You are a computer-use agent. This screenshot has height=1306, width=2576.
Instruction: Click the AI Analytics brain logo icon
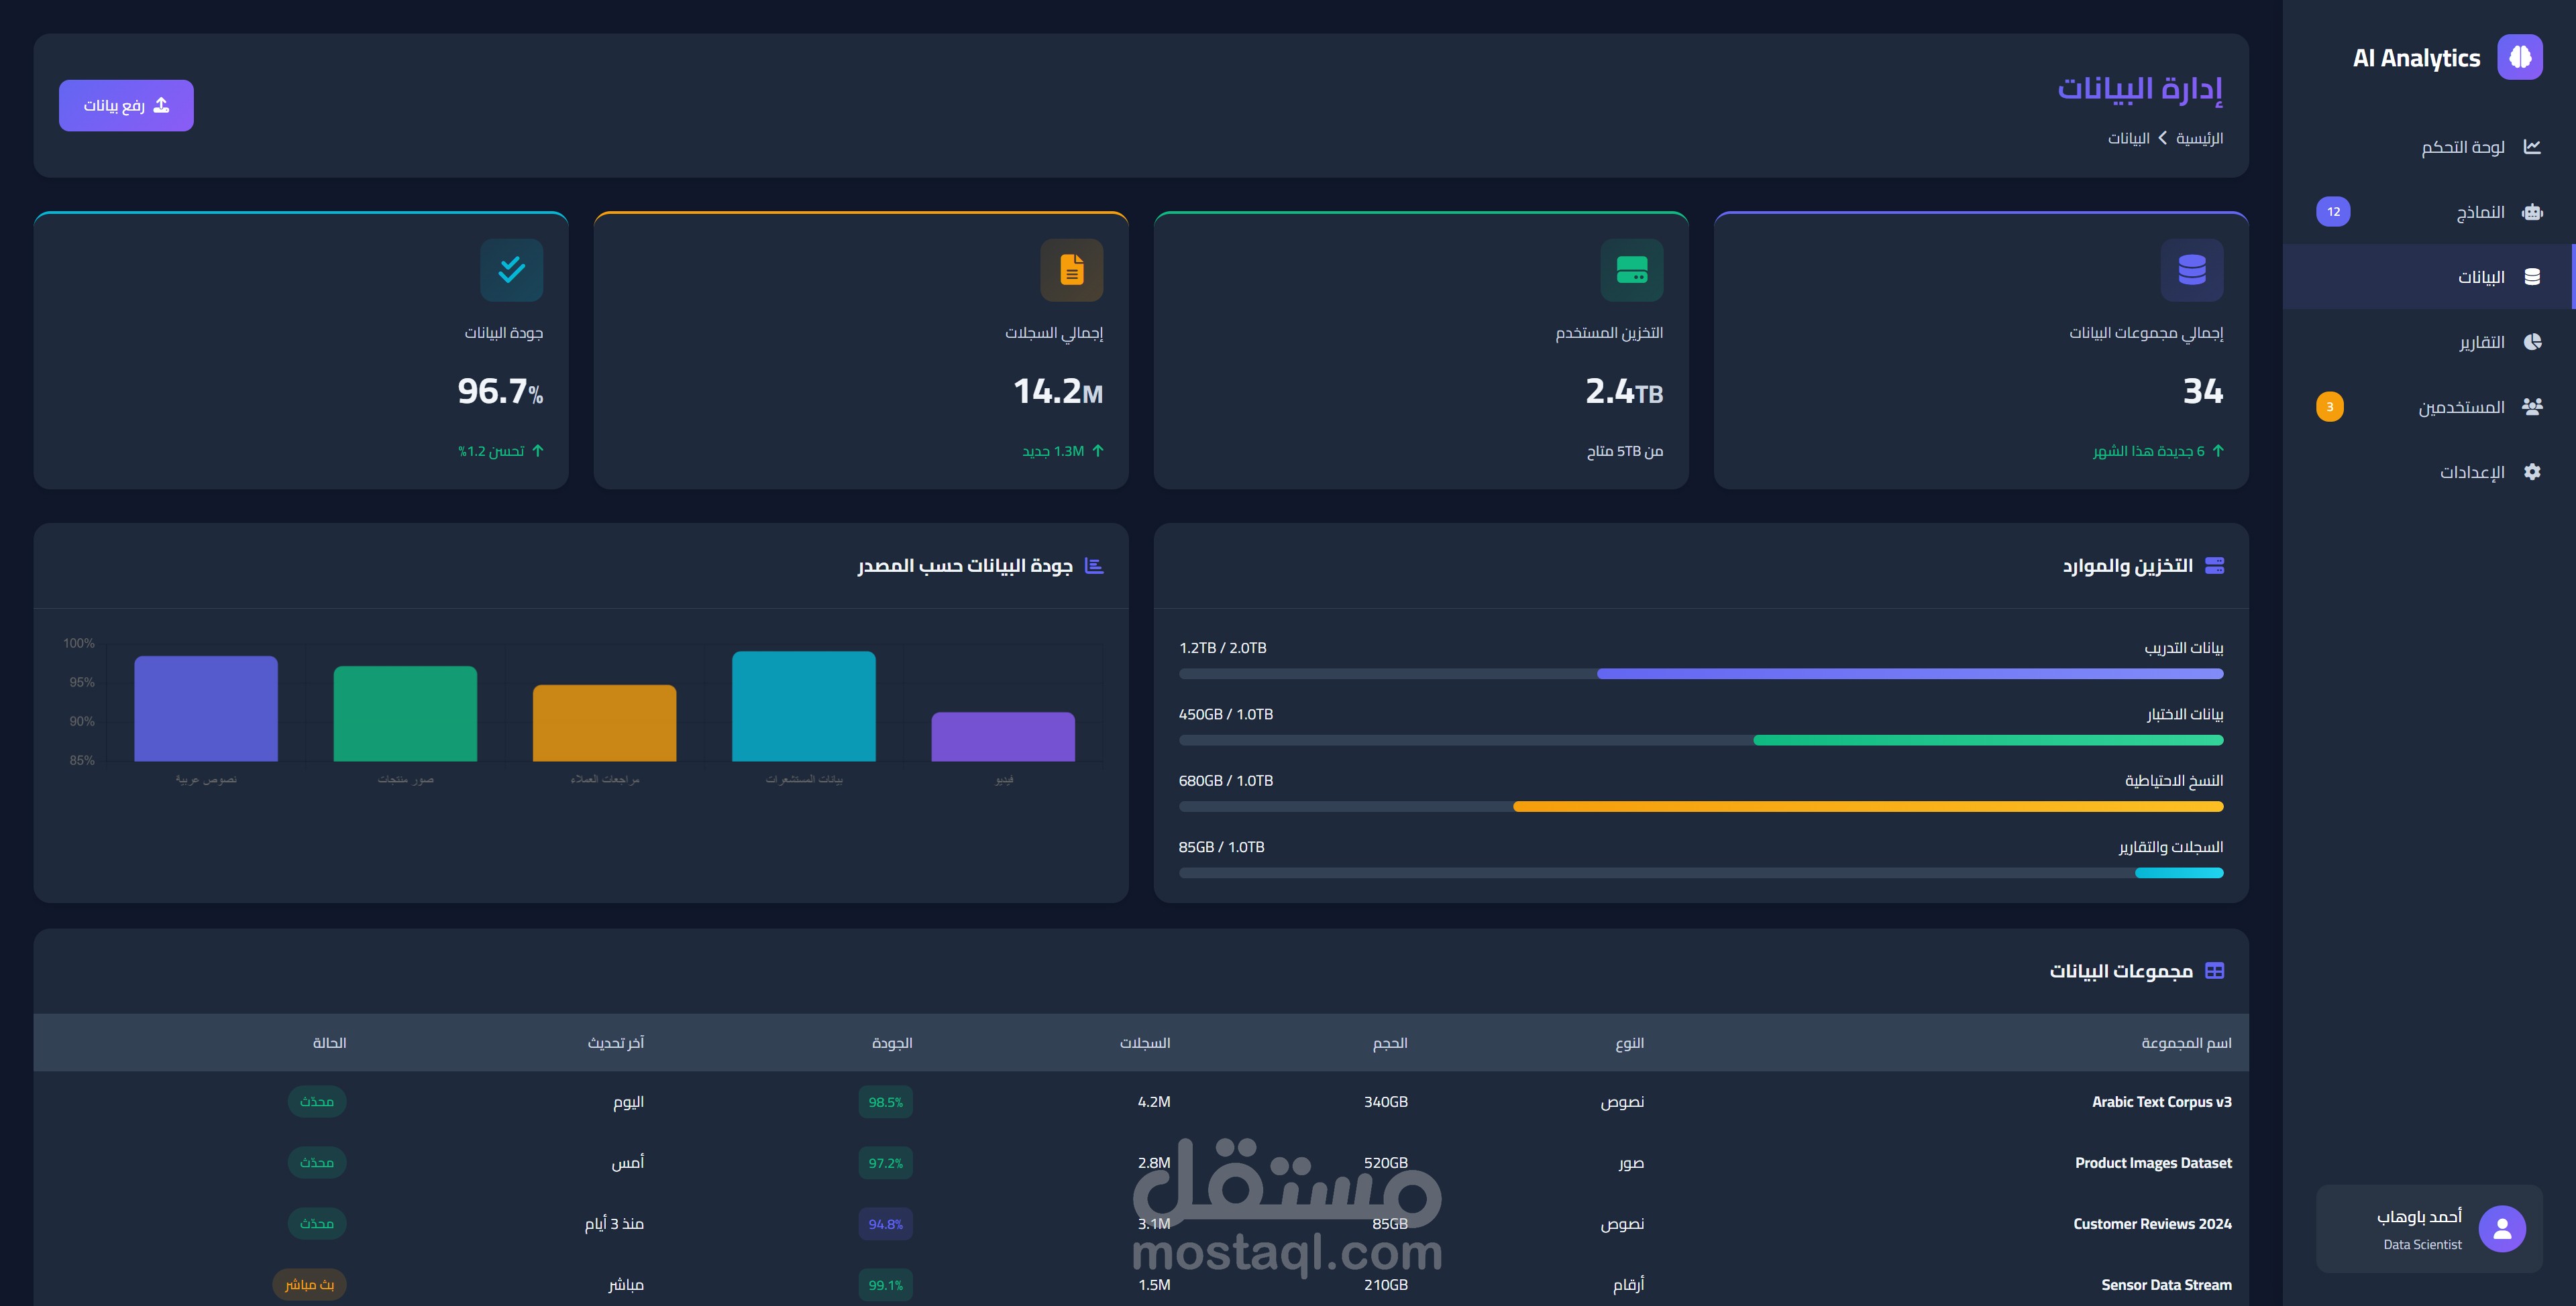pyautogui.click(x=2519, y=57)
